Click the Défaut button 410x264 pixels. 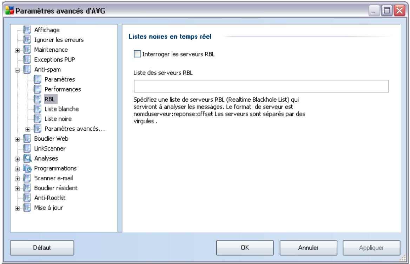42,247
